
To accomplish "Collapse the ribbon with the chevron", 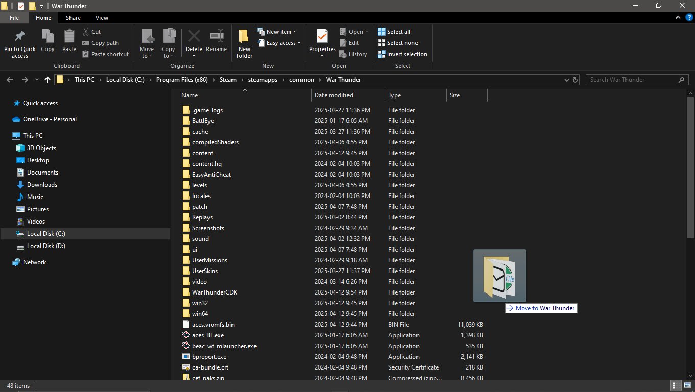I will point(678,18).
